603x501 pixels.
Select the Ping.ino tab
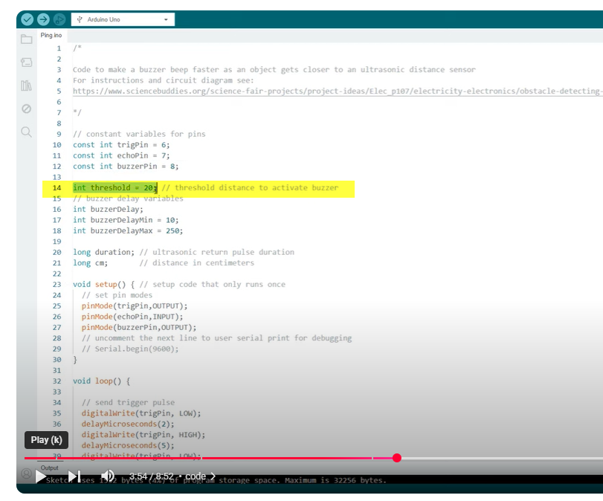pyautogui.click(x=51, y=35)
